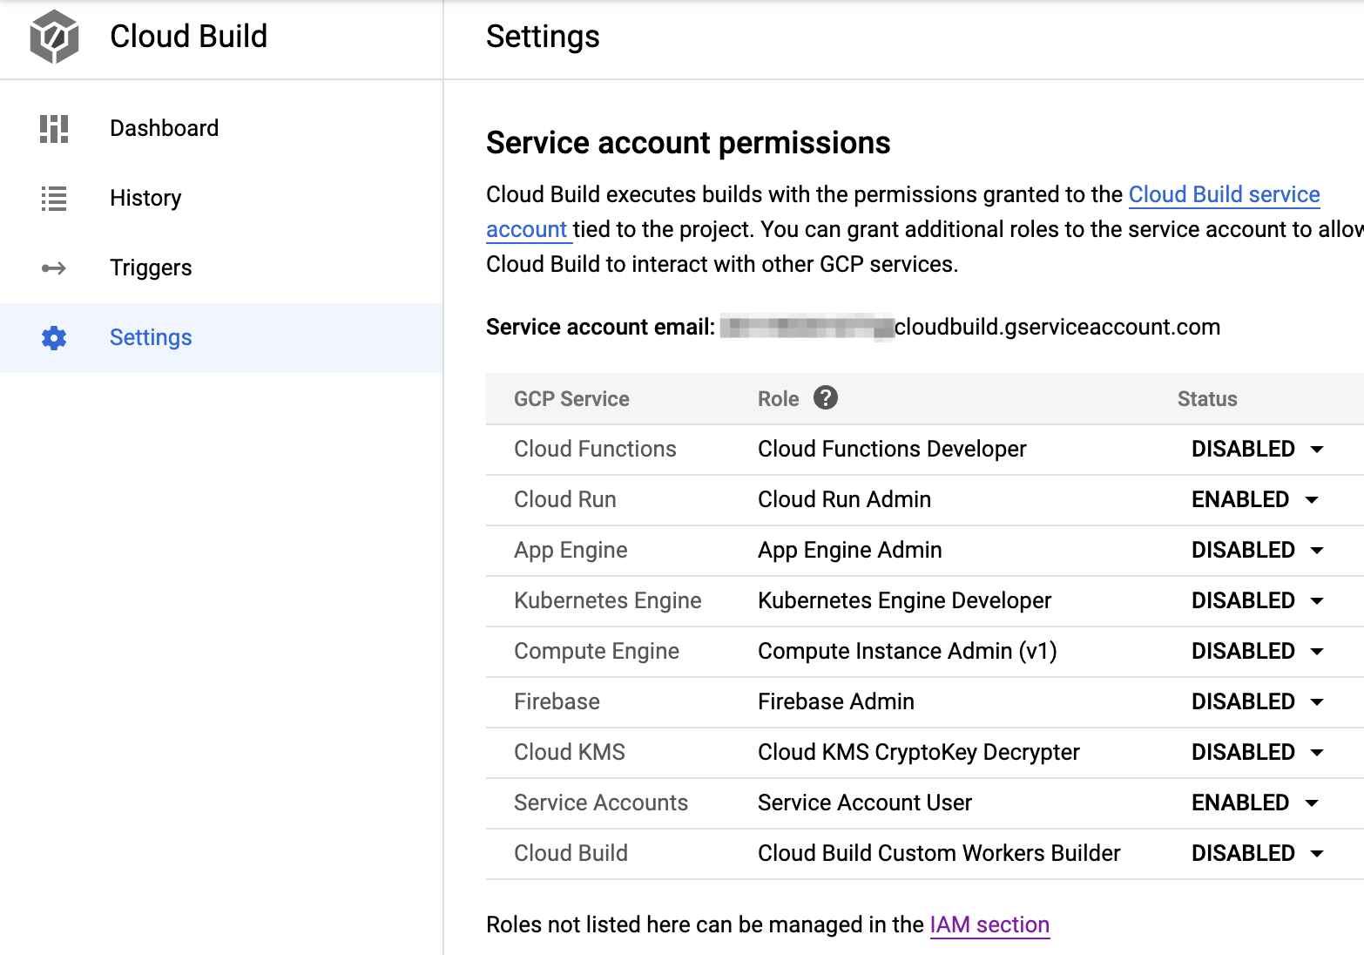
Task: Click the Cloud Functions Developer role
Action: pos(892,449)
